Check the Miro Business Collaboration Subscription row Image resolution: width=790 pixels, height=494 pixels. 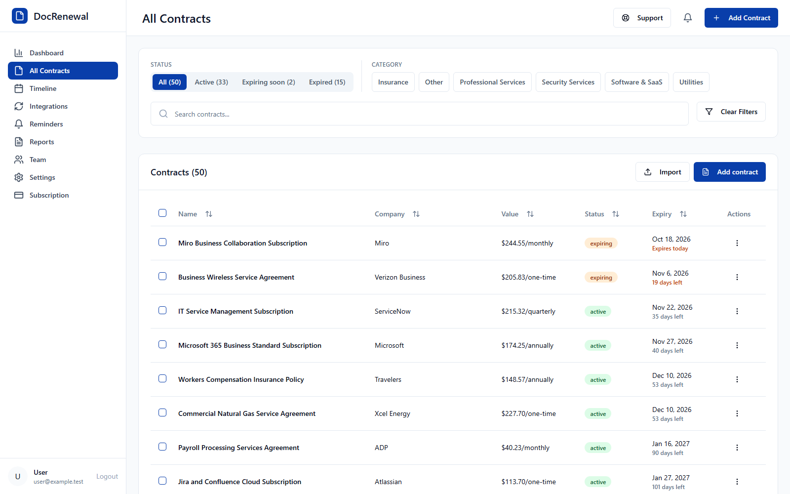[162, 242]
